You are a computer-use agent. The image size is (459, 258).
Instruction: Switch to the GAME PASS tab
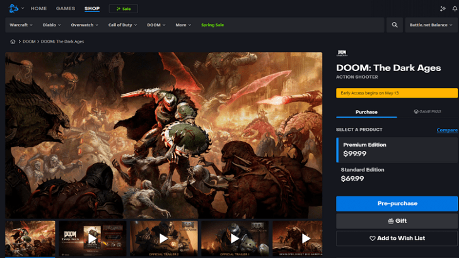click(427, 111)
